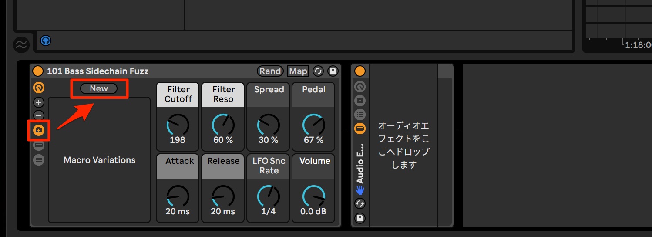Click the minus icon to remove macro controls

(39, 116)
